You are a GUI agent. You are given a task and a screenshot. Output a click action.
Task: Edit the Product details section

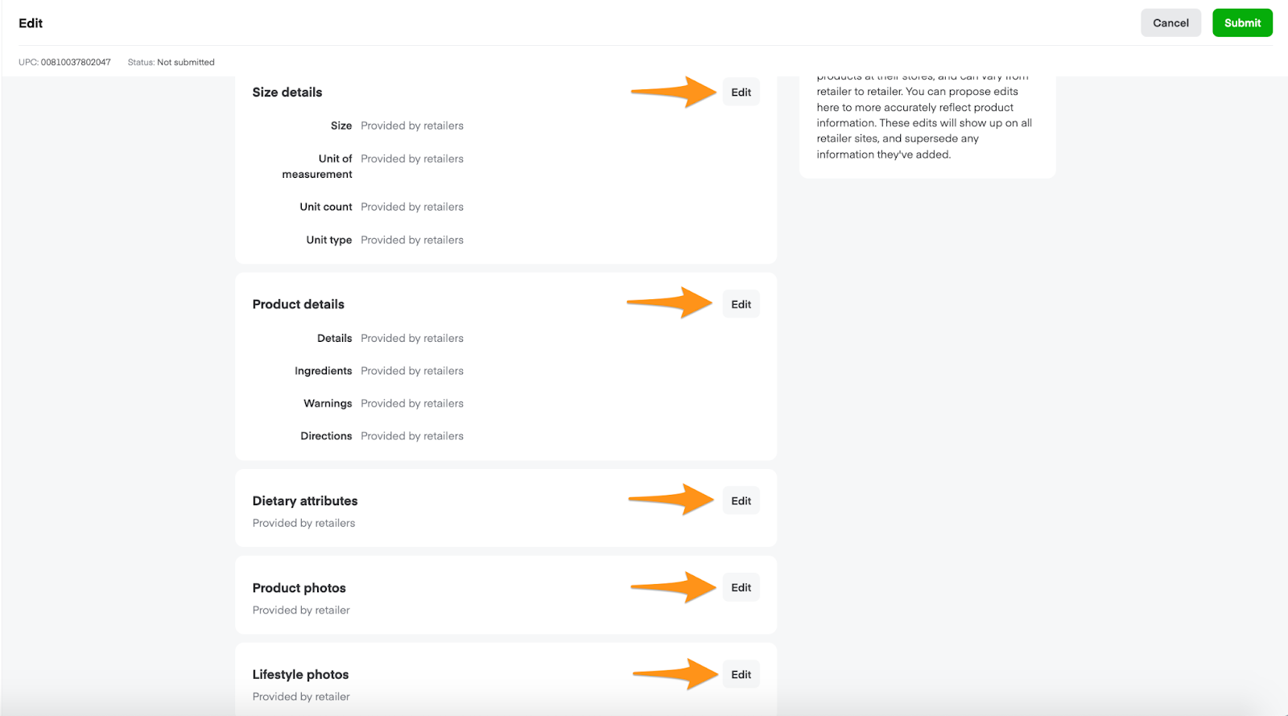coord(741,303)
